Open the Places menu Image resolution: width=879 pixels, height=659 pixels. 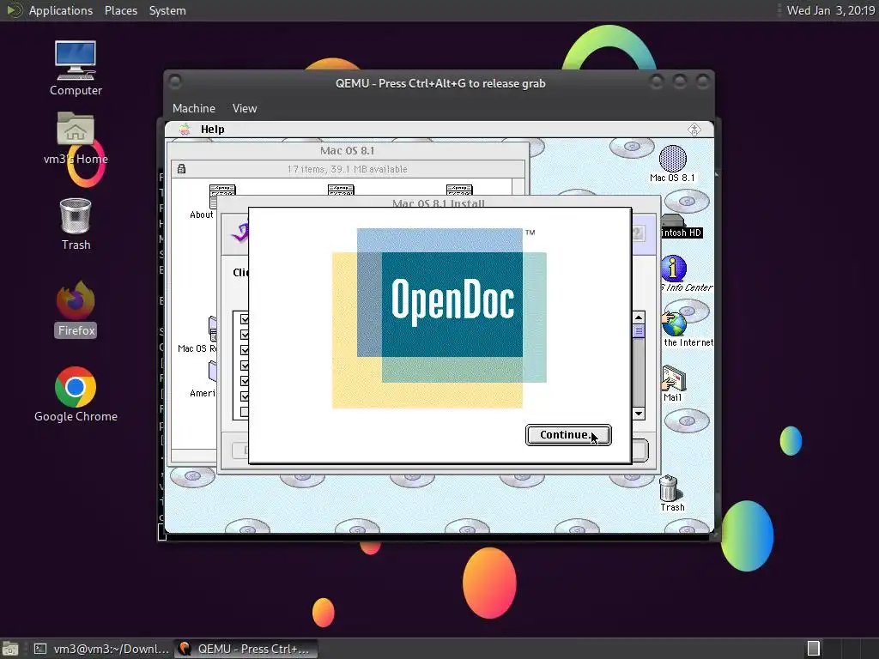click(x=120, y=10)
